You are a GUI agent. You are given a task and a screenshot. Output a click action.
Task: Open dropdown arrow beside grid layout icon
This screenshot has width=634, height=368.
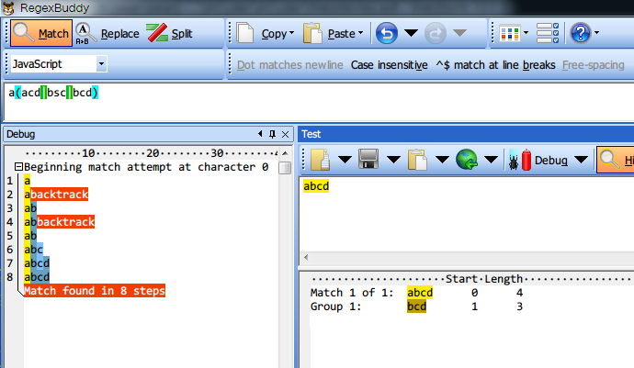tap(526, 33)
